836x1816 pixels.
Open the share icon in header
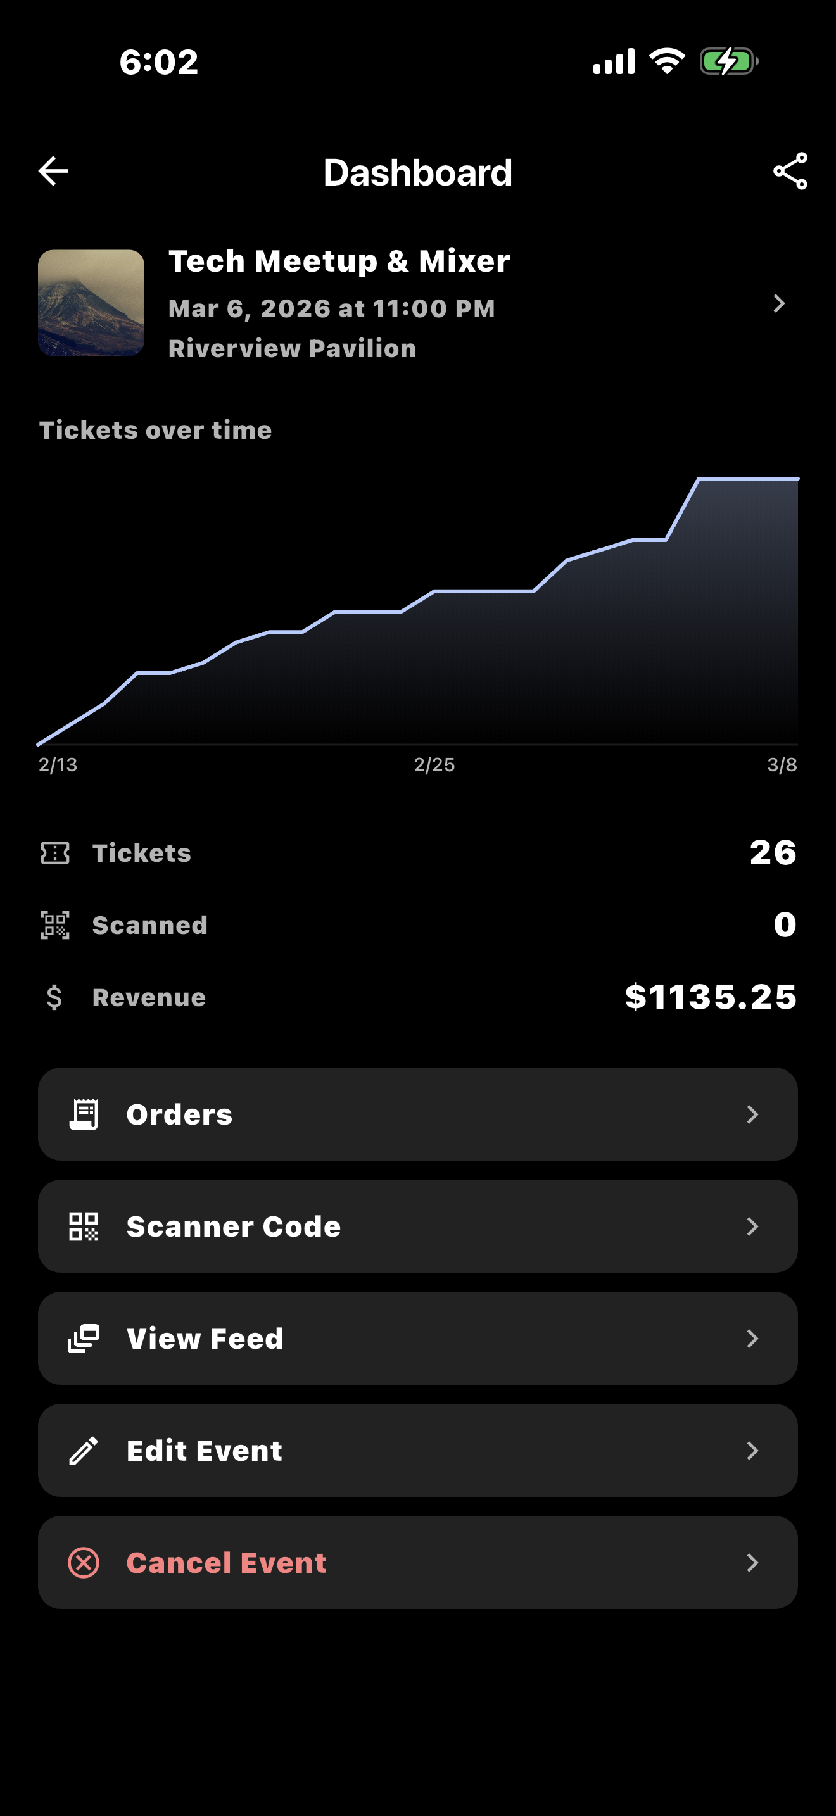coord(790,172)
